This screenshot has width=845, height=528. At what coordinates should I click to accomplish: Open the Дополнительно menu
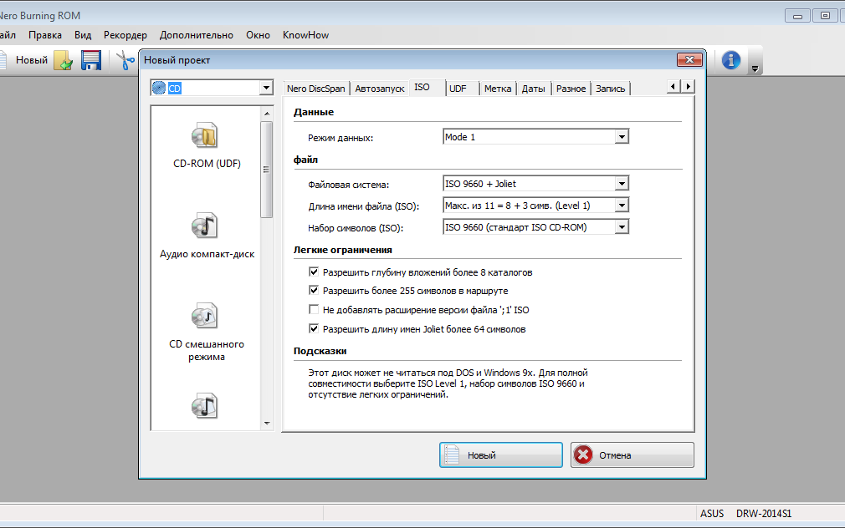coord(196,35)
